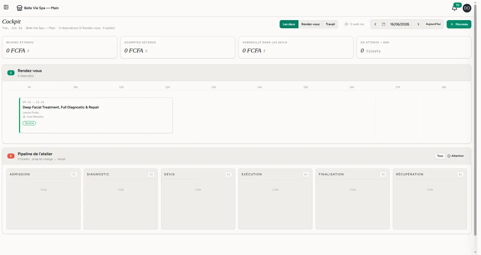Click the 06 badge on Récupération column

[460, 174]
